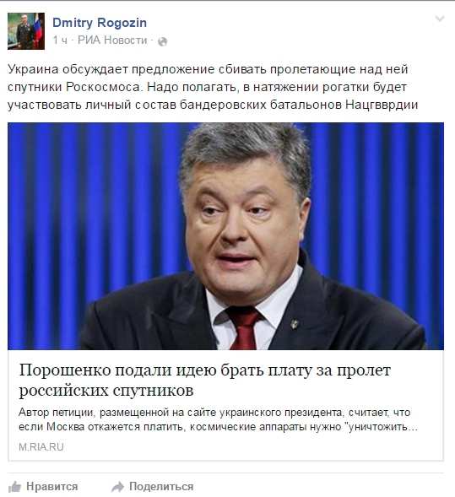Expand the post options chevron
The width and height of the screenshot is (455, 497).
440,19
